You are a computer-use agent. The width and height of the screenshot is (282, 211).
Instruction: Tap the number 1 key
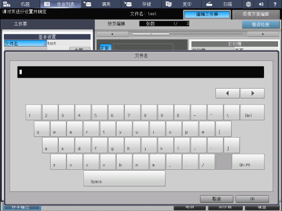(x=33, y=112)
